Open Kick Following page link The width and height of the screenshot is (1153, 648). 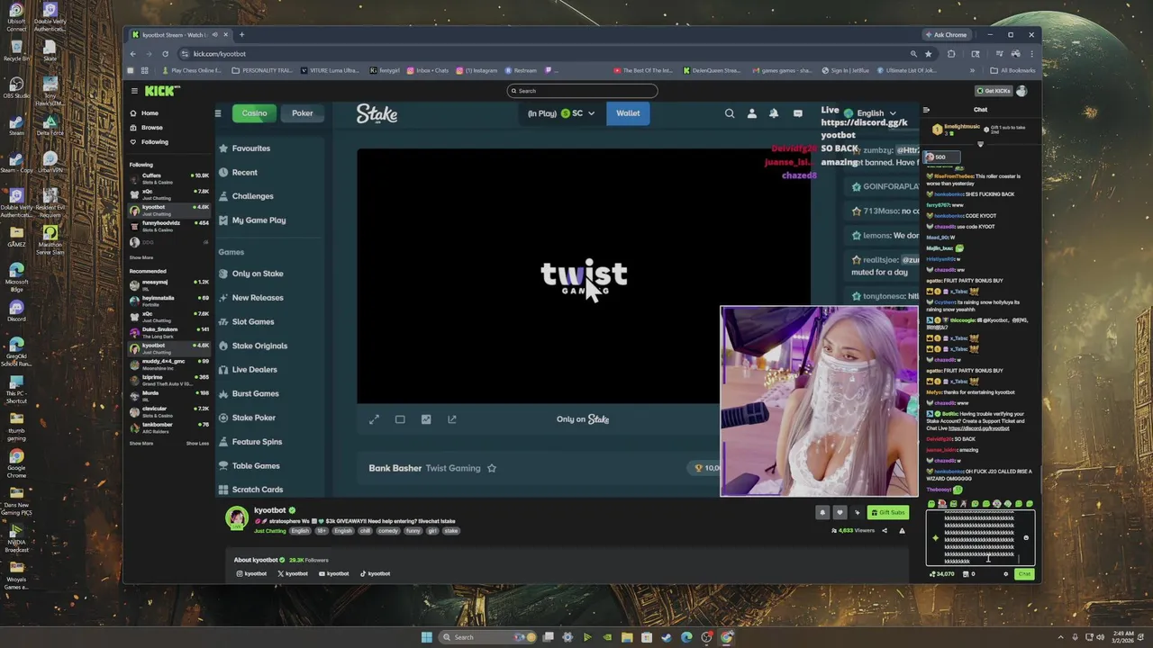[x=149, y=142]
